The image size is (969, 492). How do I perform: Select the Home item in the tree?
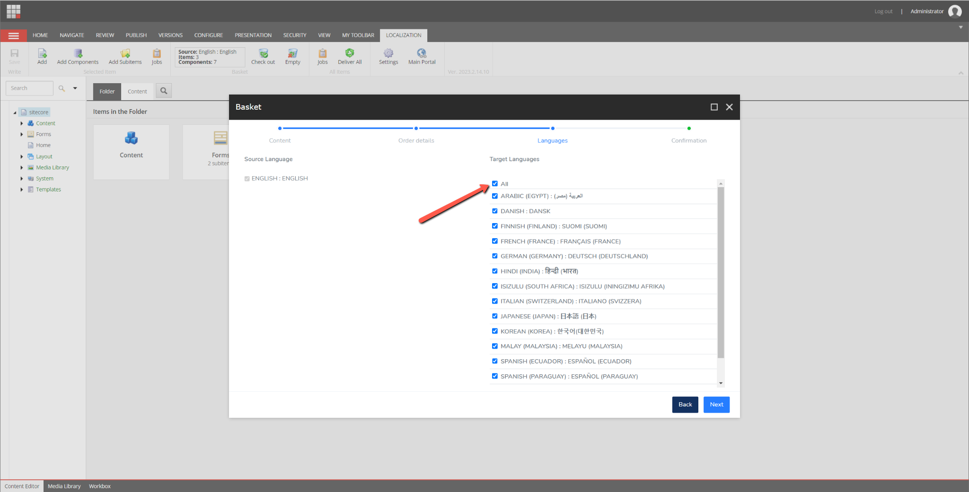click(43, 146)
